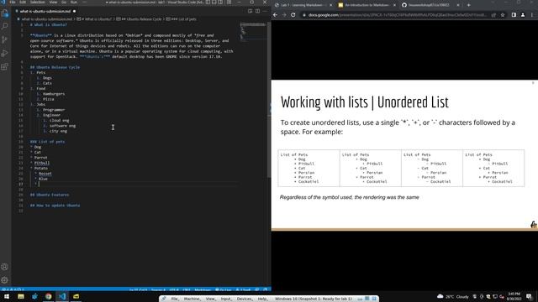Reload the Google Slides page
Image resolution: width=538 pixels, height=302 pixels.
pos(293,15)
